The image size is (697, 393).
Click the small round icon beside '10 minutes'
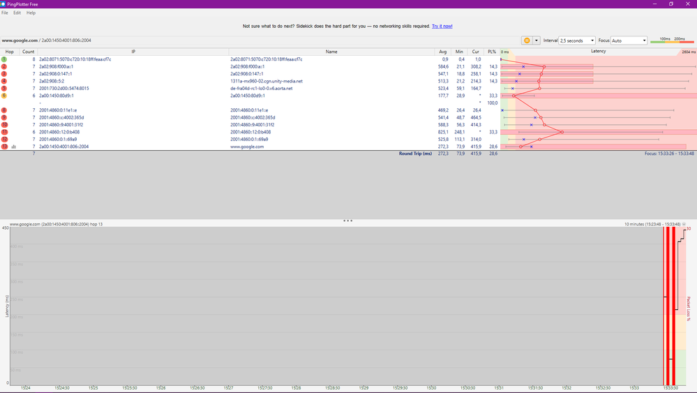pos(684,224)
